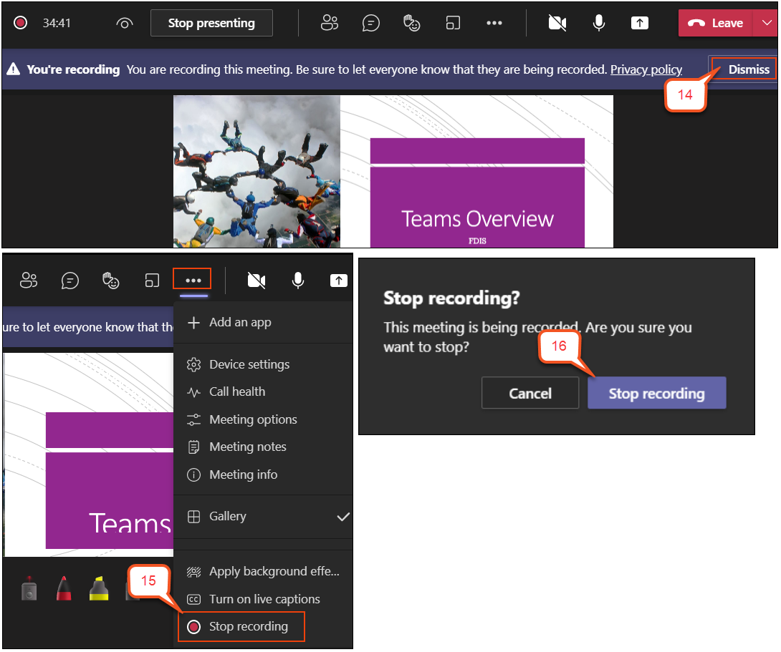Select the checked Gallery view option
The width and height of the screenshot is (781, 652).
point(263,517)
